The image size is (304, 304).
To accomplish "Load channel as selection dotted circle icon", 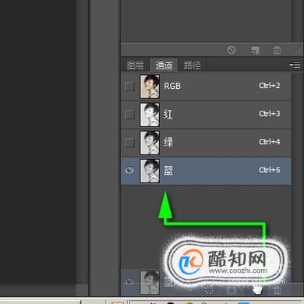I will click(209, 290).
